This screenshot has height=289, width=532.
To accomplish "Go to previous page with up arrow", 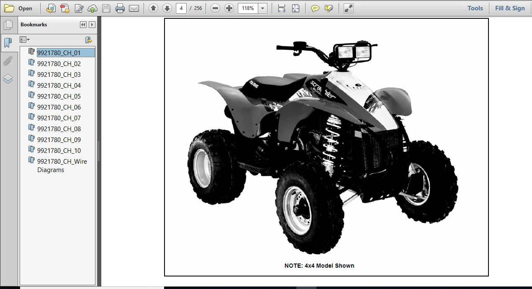I will point(153,8).
